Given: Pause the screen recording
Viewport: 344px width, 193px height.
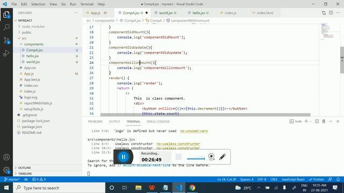Looking at the screenshot, I should [124, 157].
